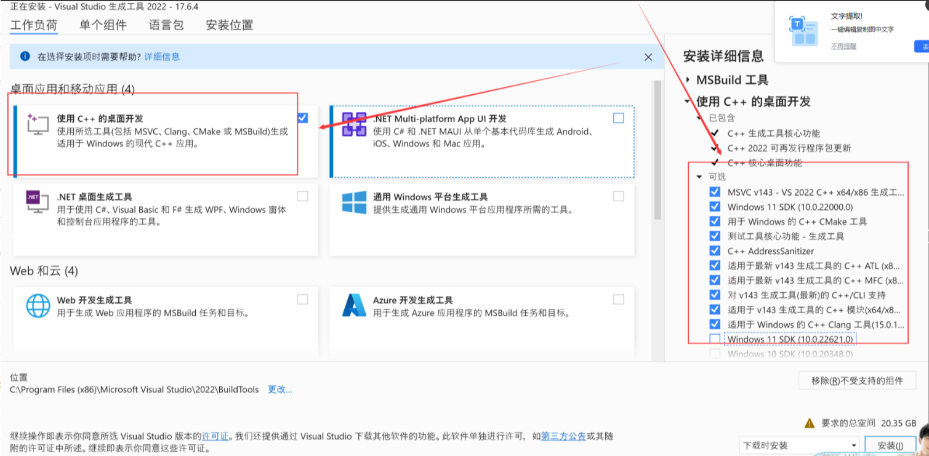Uncheck 测试工具核心功能 - 生成工具 option
Viewport: 929px width, 456px height.
pyautogui.click(x=715, y=236)
